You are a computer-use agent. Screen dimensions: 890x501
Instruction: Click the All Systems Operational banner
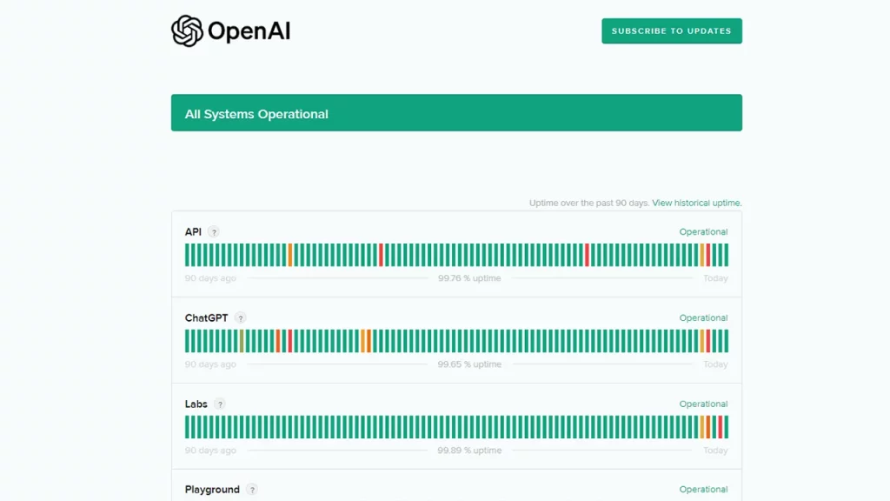456,112
